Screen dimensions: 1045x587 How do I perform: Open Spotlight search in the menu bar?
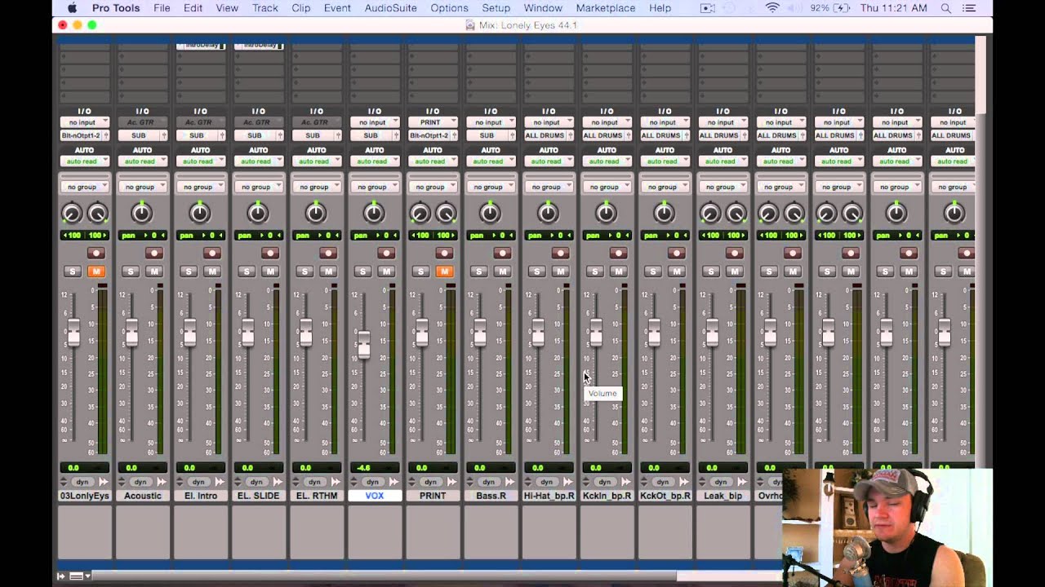(945, 8)
